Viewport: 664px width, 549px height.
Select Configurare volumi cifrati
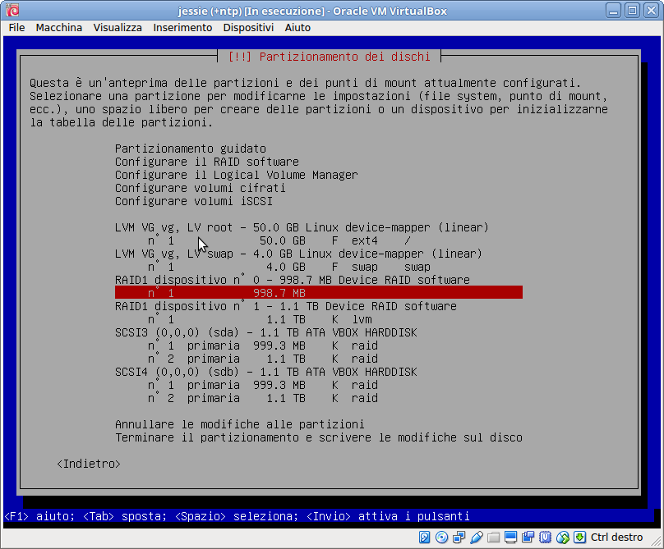coord(200,188)
